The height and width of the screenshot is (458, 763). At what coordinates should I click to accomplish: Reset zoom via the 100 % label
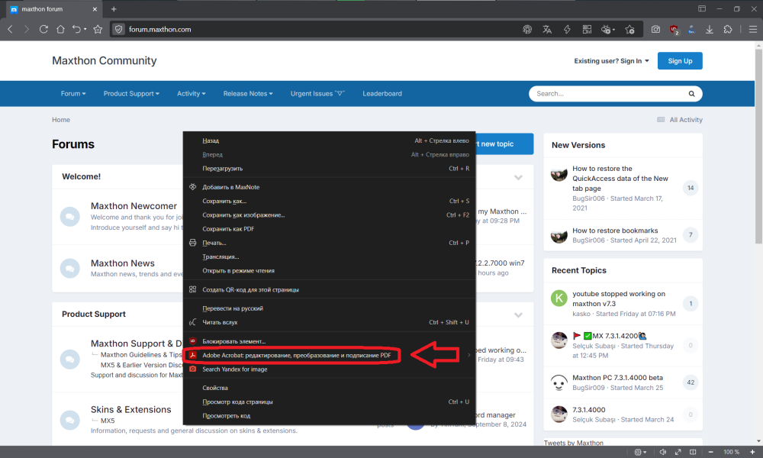pyautogui.click(x=732, y=452)
